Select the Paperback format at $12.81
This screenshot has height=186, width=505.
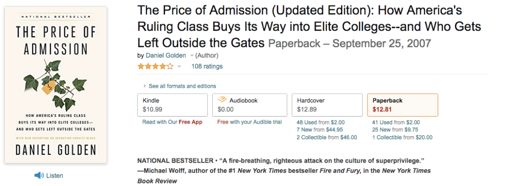[x=403, y=105]
